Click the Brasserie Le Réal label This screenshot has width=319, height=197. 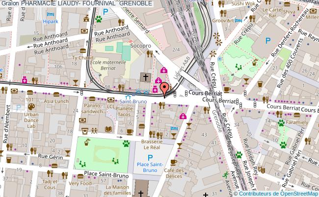pos(152,145)
